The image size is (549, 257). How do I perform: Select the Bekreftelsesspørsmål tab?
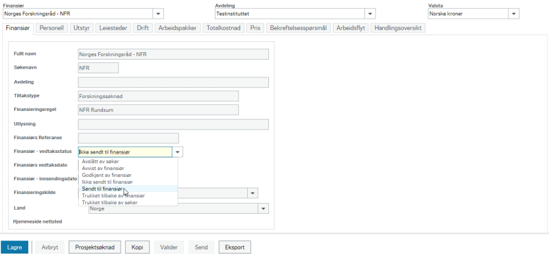tap(299, 28)
